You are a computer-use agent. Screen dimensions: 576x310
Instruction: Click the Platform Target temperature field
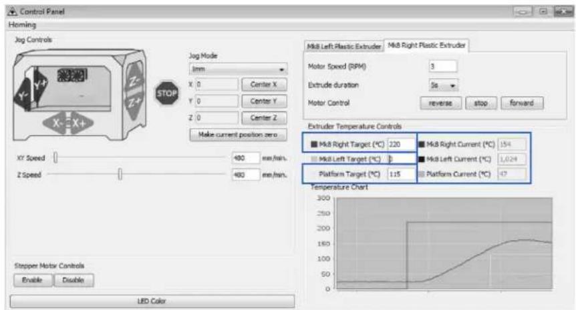point(401,174)
